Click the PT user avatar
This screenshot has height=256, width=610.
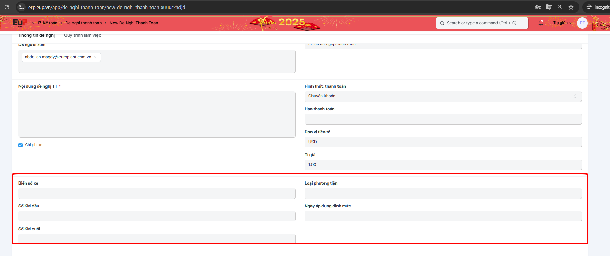coord(582,23)
